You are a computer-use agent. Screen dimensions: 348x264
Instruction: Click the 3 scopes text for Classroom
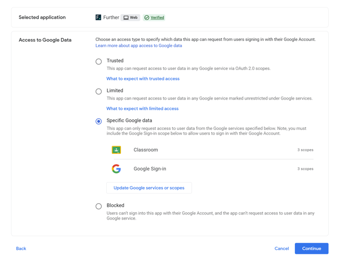(x=306, y=150)
